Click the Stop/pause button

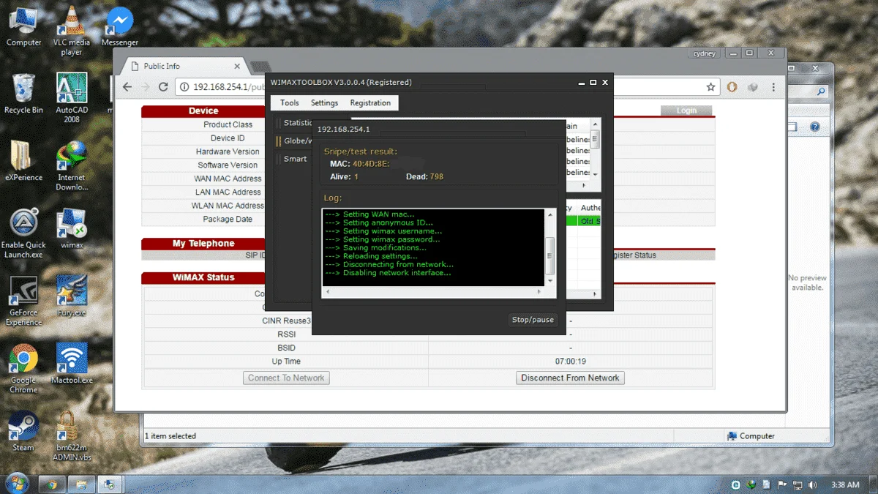(x=533, y=320)
